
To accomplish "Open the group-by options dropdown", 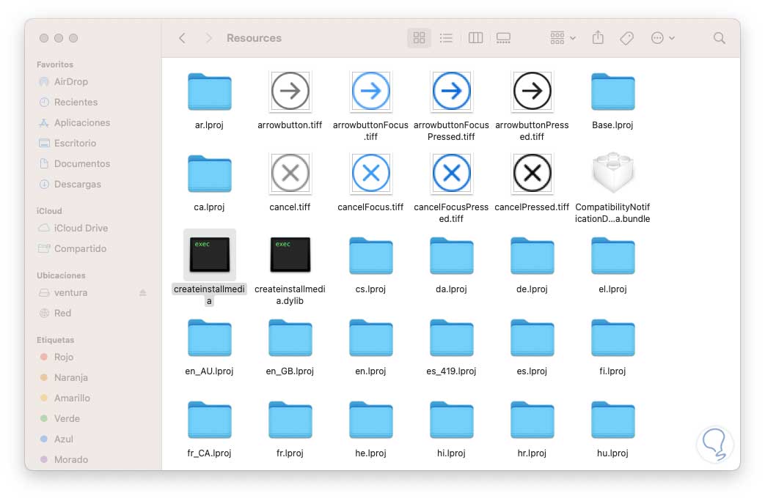I will (563, 38).
